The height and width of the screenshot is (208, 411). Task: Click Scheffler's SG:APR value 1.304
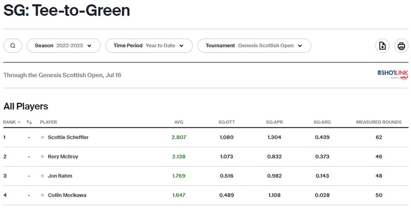tap(275, 137)
